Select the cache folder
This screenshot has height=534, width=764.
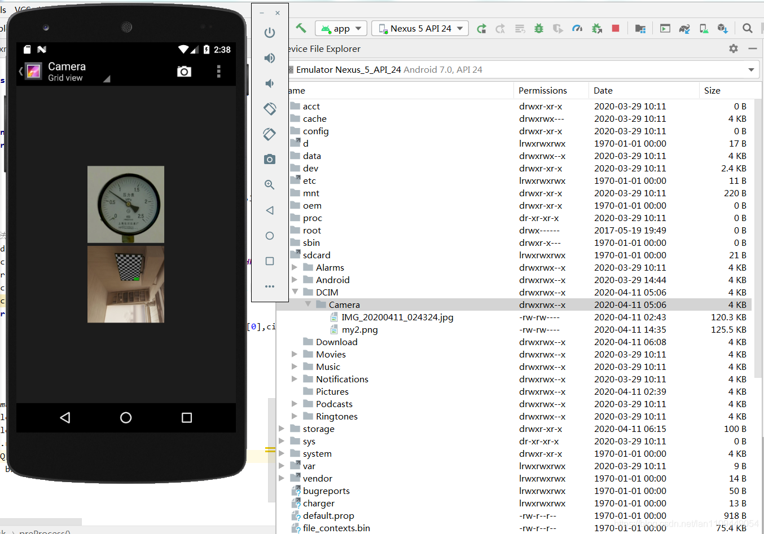(314, 118)
